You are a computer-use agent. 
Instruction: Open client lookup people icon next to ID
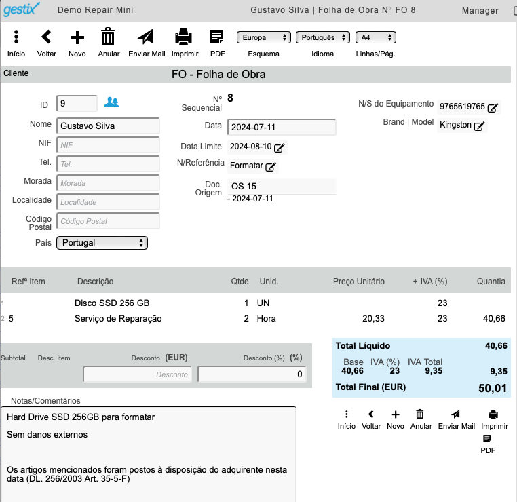(x=111, y=102)
